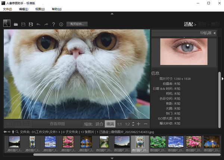
Task: Click the open folder icon in toolbar
Action: click(x=16, y=24)
